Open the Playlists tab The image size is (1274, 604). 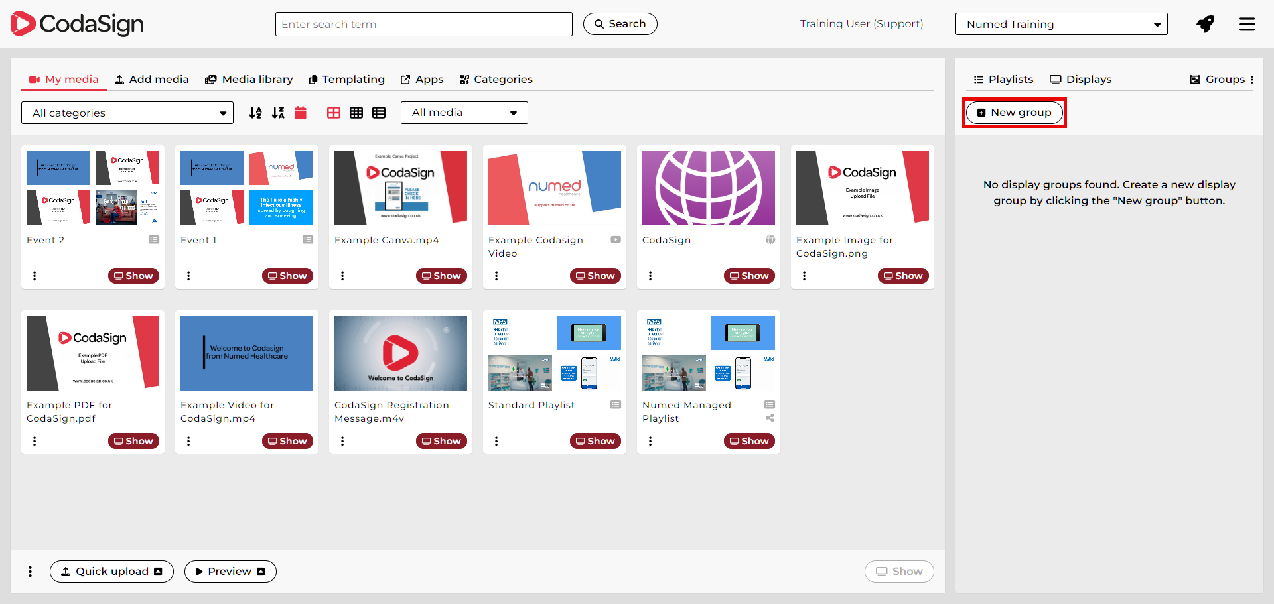[1003, 80]
